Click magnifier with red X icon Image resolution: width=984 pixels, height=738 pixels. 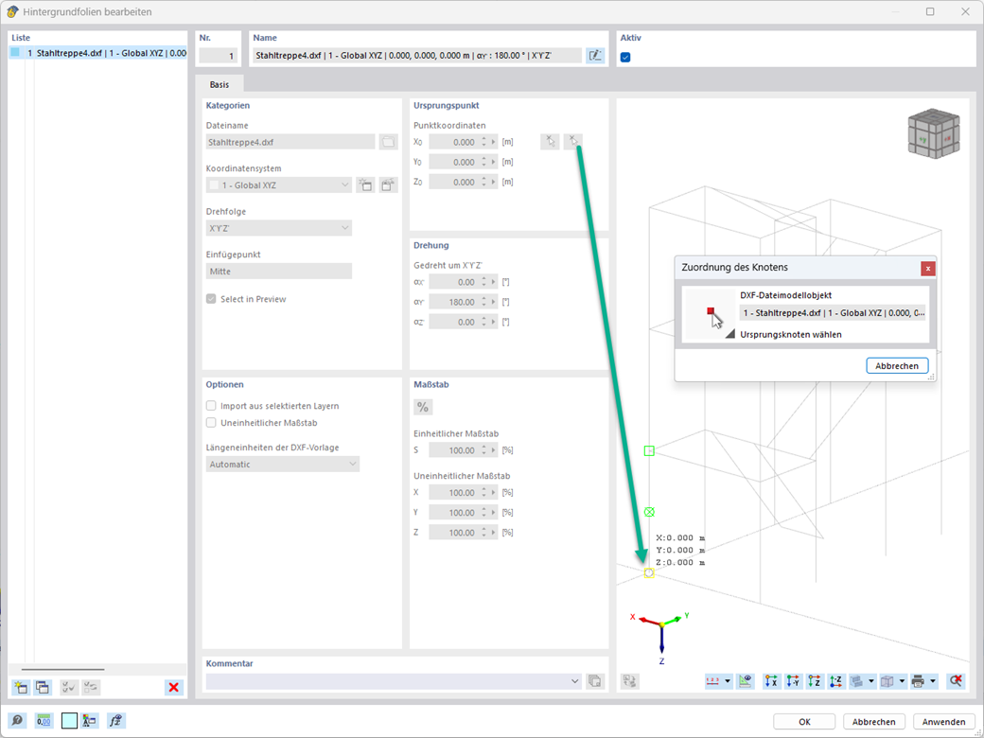pos(955,681)
